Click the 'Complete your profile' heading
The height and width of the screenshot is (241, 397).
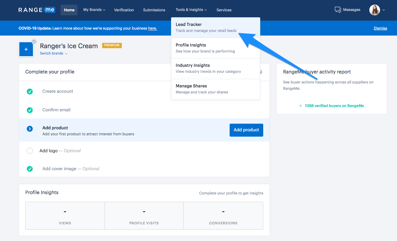[50, 72]
